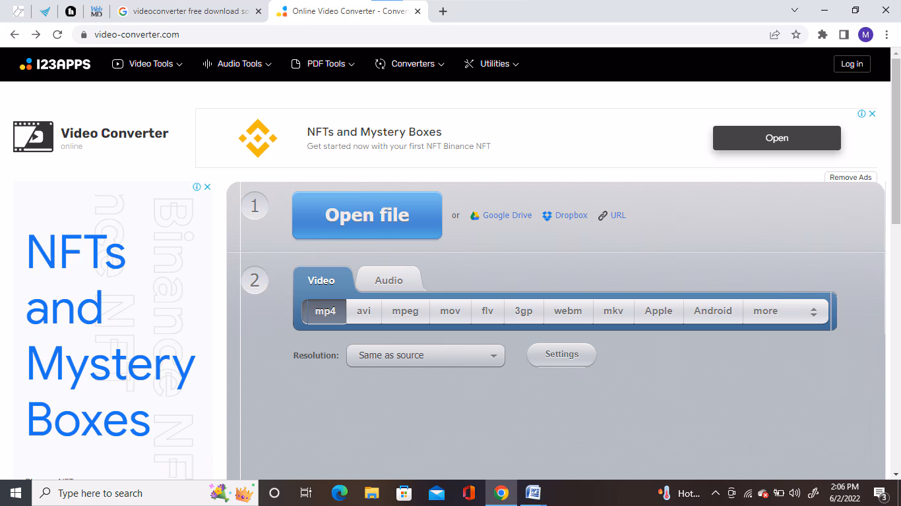Select the Apple device preset
901x506 pixels.
(x=658, y=311)
